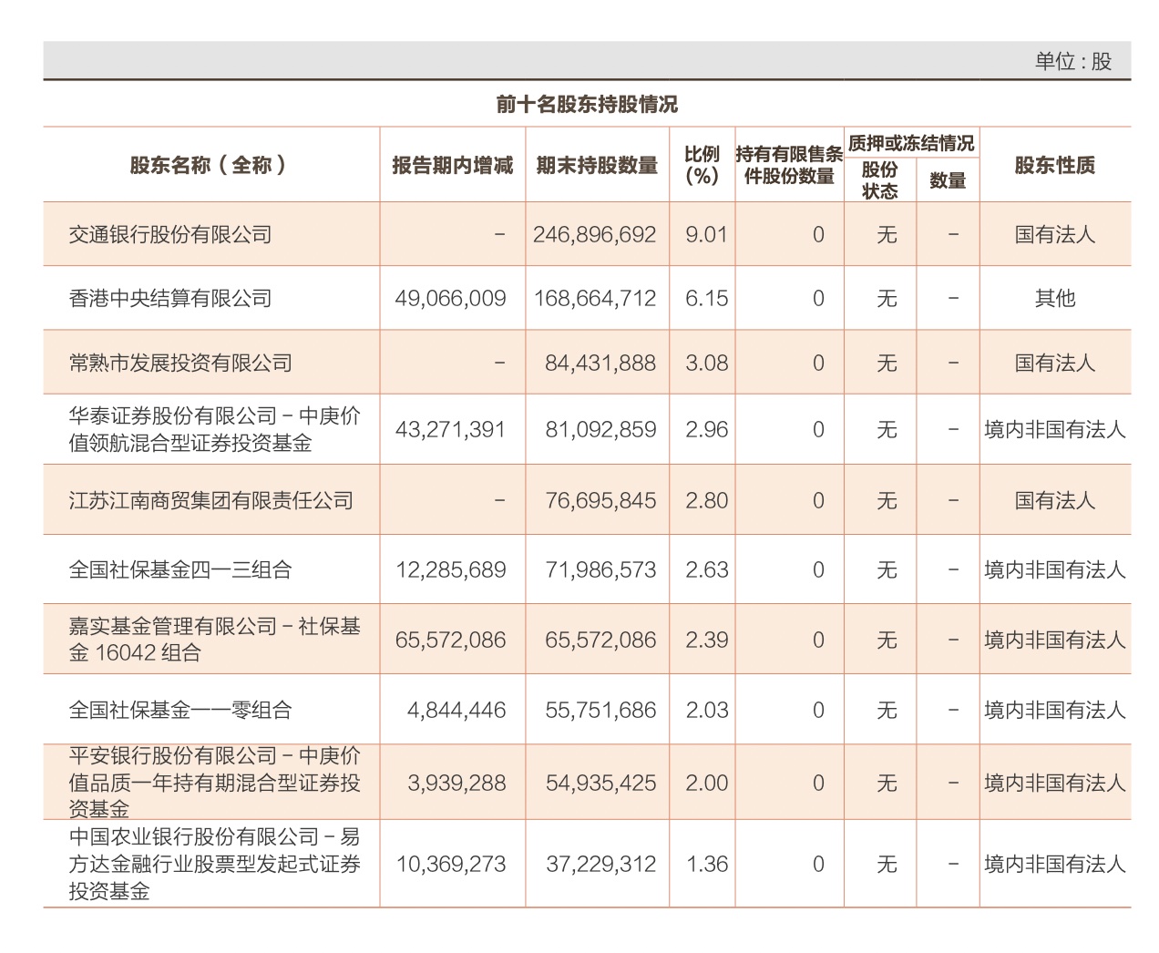Select shareholder 常熟市发展投资有限公司

pyautogui.click(x=180, y=363)
